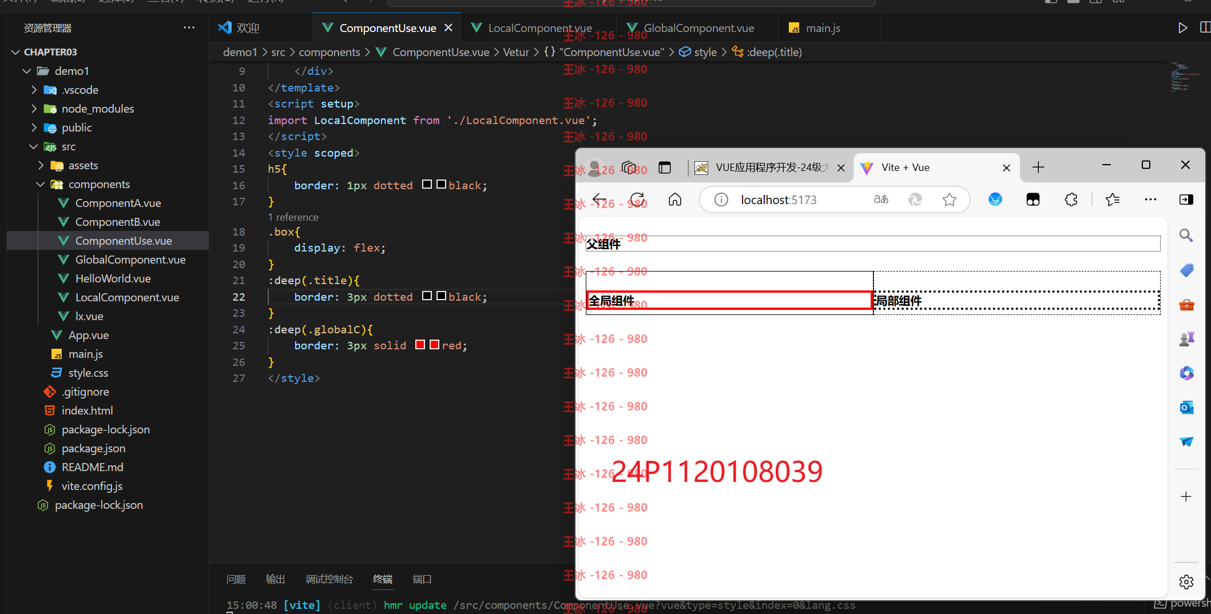Collapse the src folder
This screenshot has height=614, width=1211.
[x=34, y=146]
